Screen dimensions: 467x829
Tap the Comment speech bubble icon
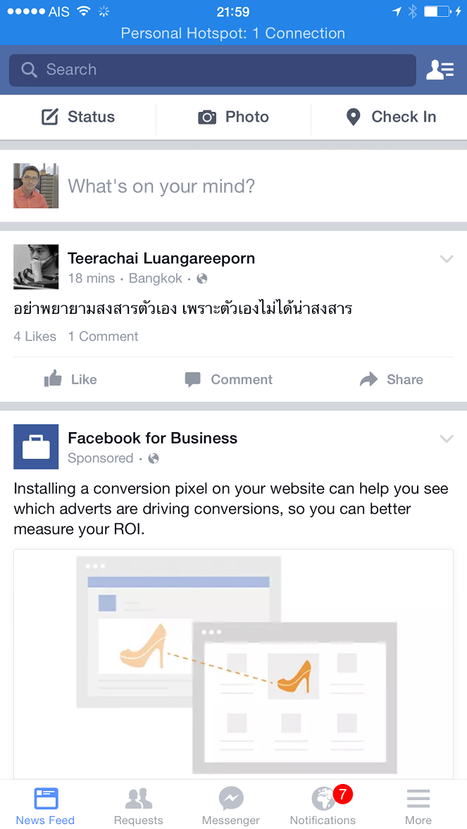click(x=192, y=379)
